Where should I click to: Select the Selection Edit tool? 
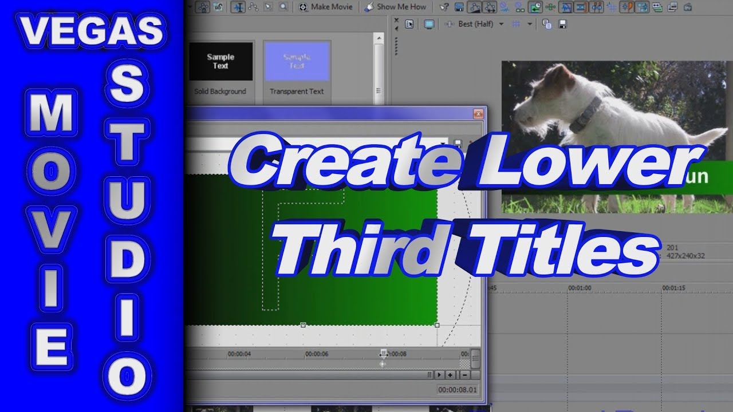(x=268, y=7)
